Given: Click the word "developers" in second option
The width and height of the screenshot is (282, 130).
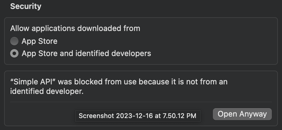Looking at the screenshot, I should [x=131, y=54].
